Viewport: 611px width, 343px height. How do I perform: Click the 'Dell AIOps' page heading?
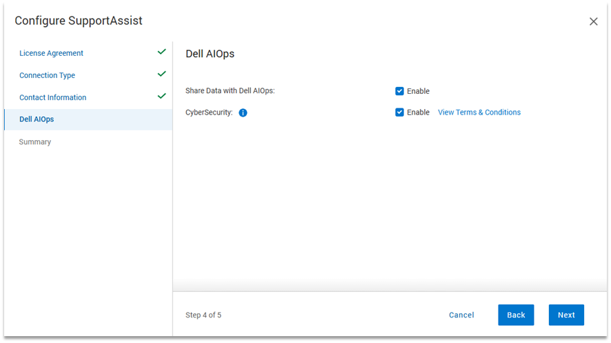tap(210, 54)
